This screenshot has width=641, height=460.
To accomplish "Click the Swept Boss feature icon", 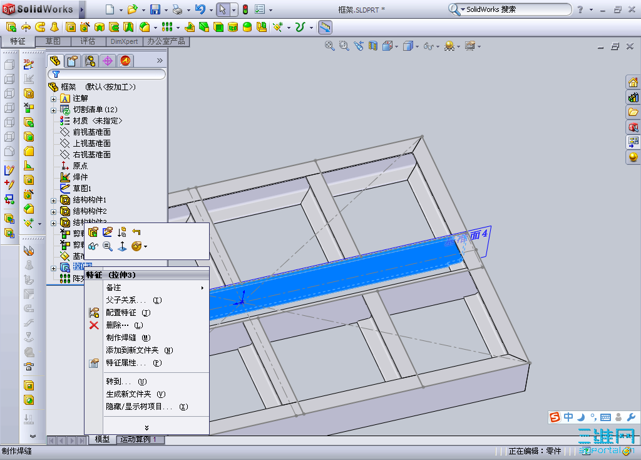I will click(40, 27).
